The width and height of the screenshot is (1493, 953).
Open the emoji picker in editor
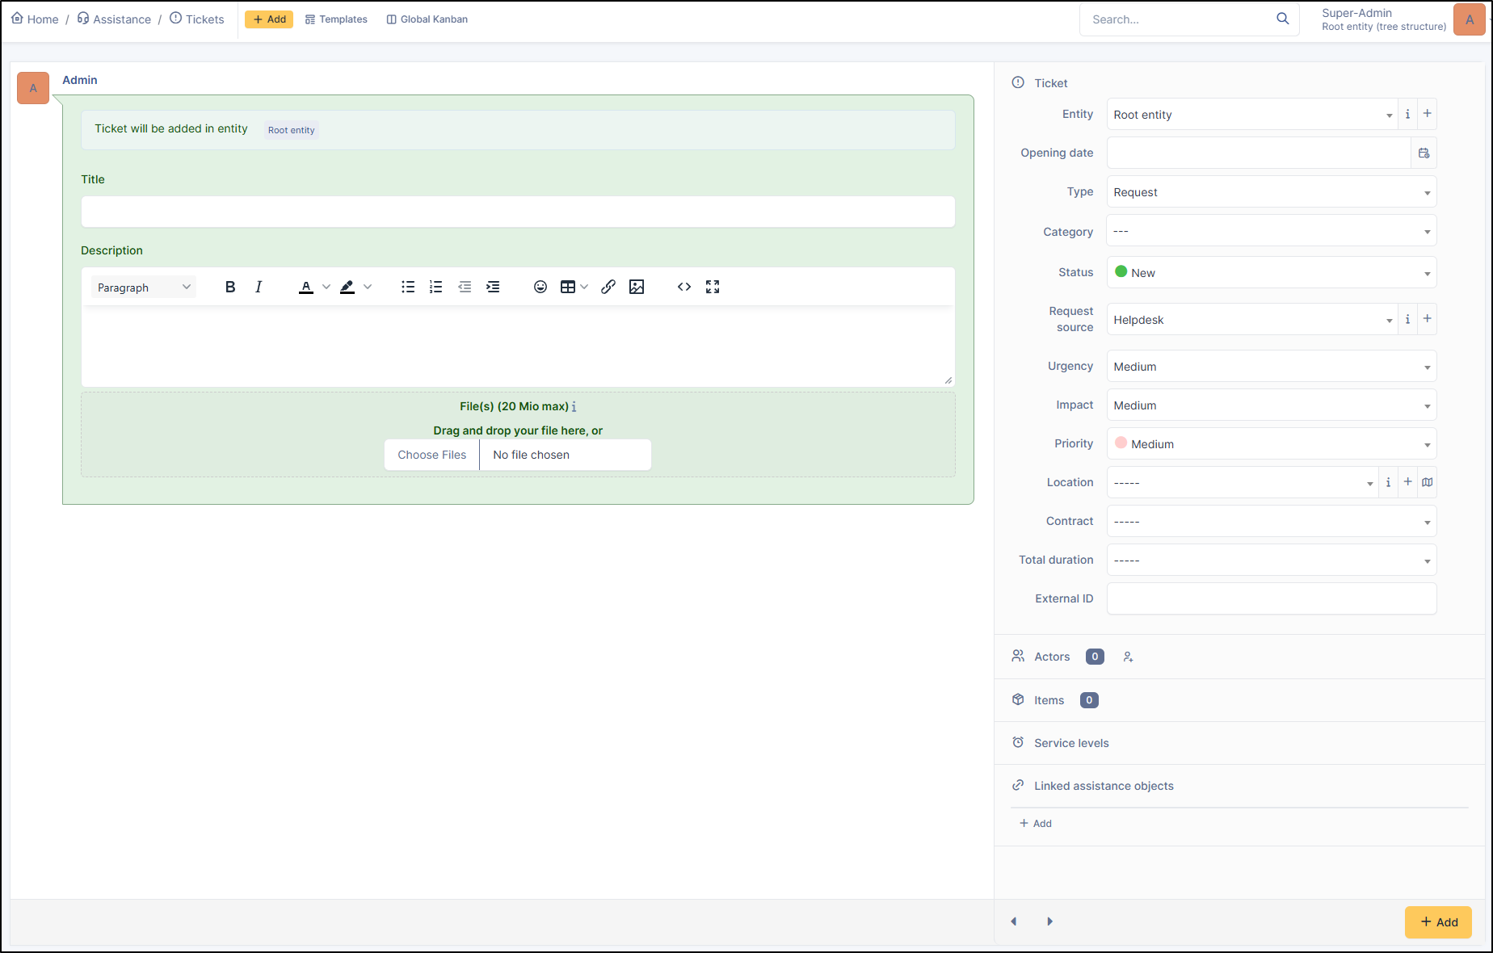[x=540, y=287]
